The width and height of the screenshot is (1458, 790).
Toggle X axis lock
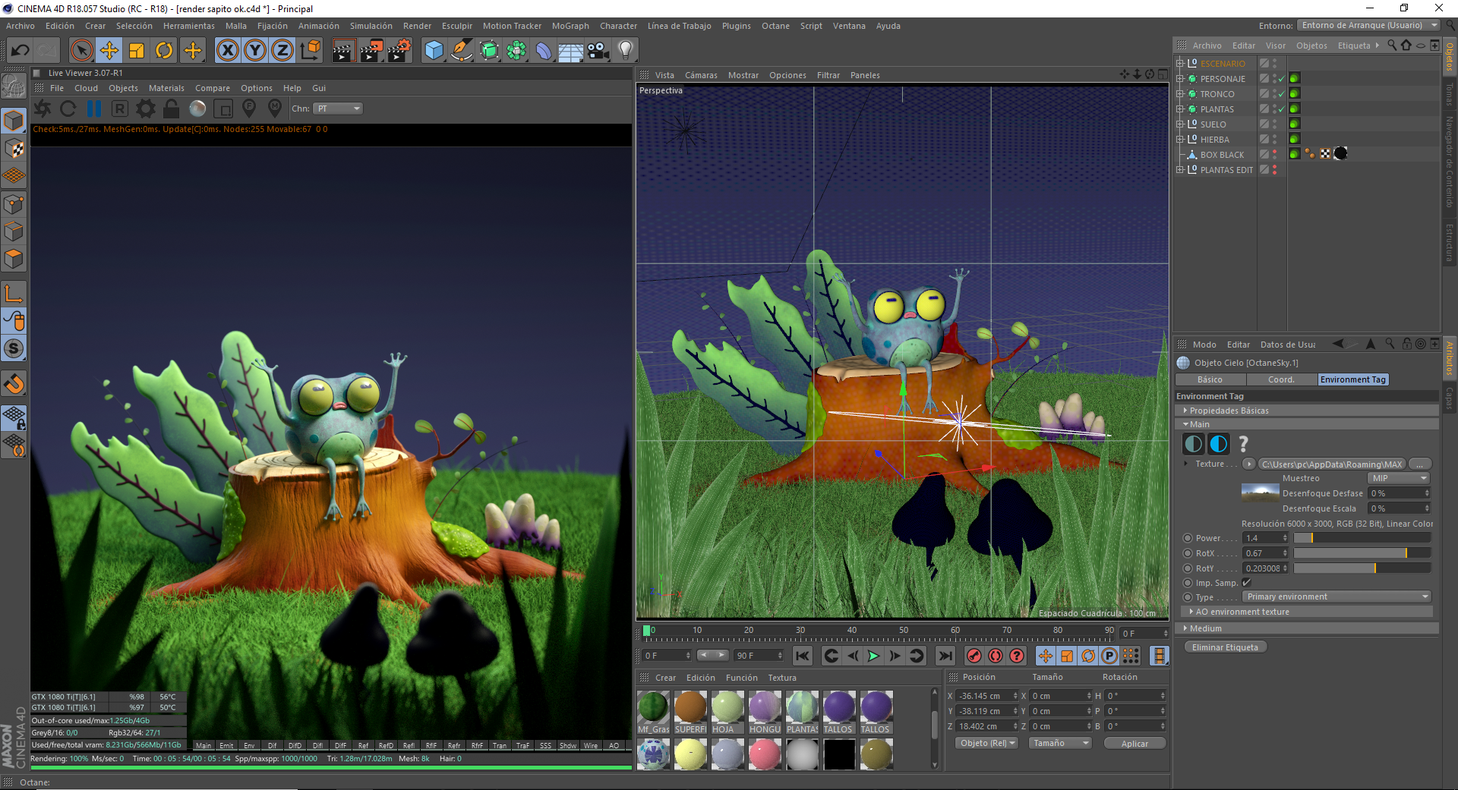click(227, 51)
